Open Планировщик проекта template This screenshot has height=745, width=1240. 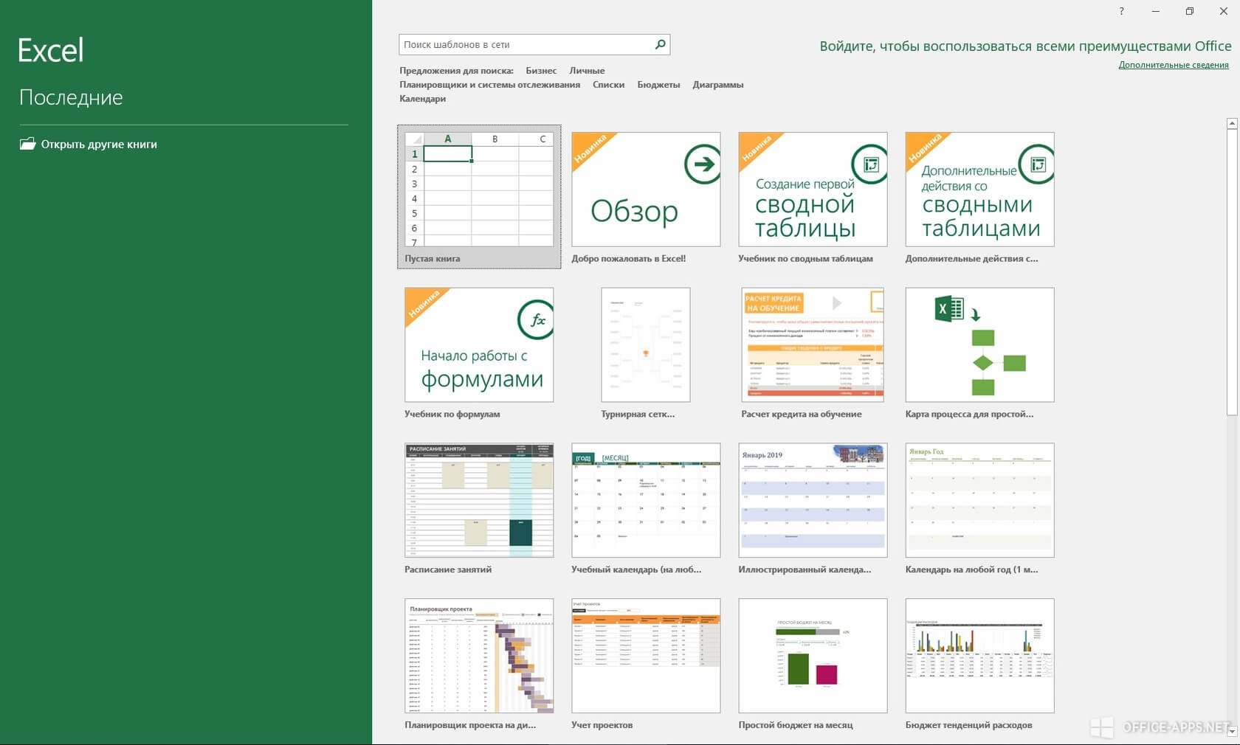(479, 656)
